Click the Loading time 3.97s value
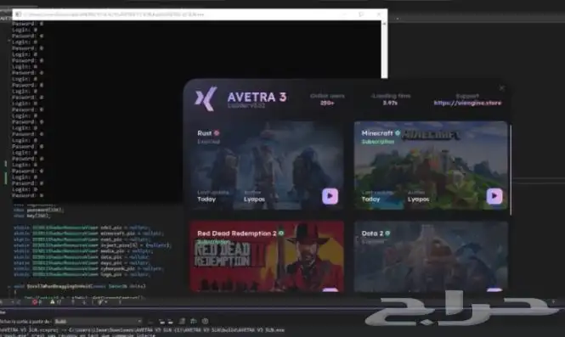Image resolution: width=565 pixels, height=337 pixels. (390, 103)
